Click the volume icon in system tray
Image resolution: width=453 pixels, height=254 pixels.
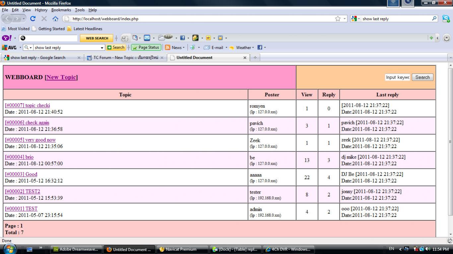click(427, 249)
